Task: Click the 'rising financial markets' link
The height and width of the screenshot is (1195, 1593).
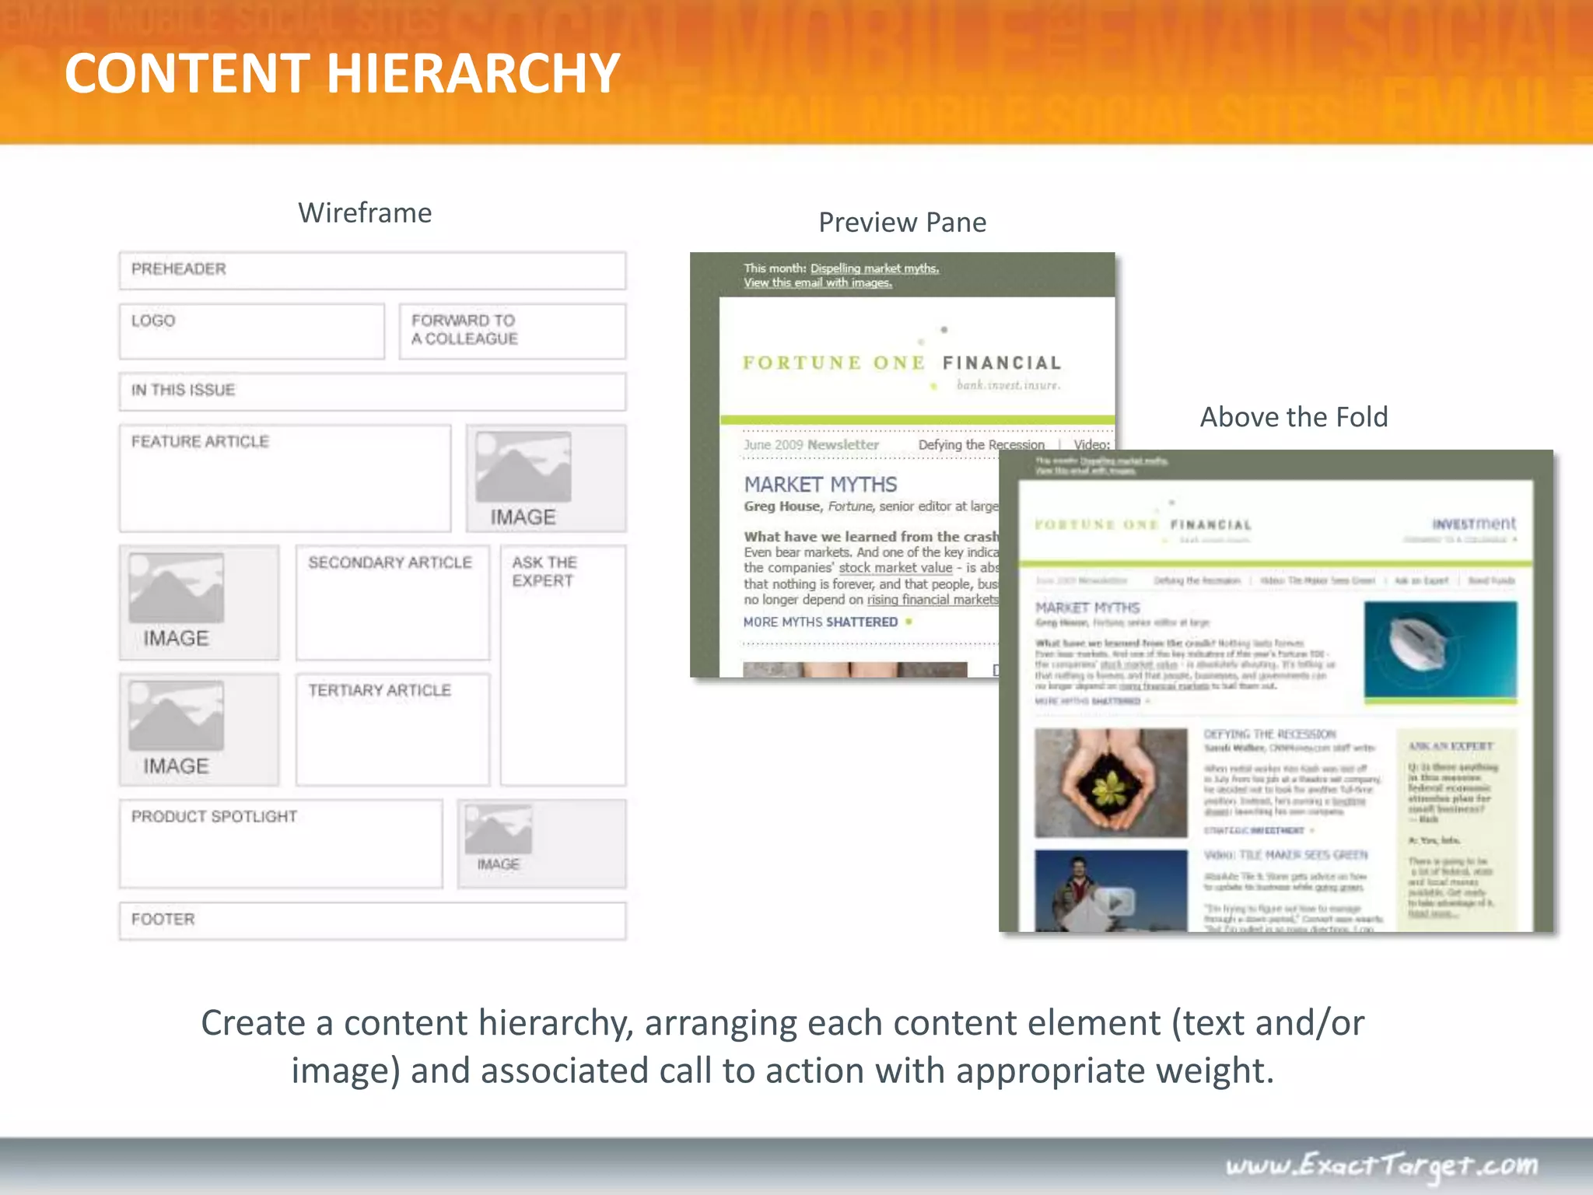Action: 933,600
